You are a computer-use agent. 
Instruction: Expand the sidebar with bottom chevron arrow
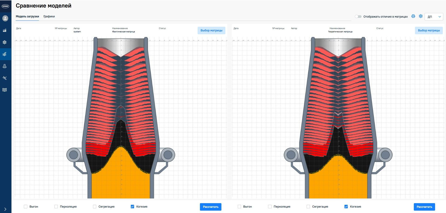5,209
